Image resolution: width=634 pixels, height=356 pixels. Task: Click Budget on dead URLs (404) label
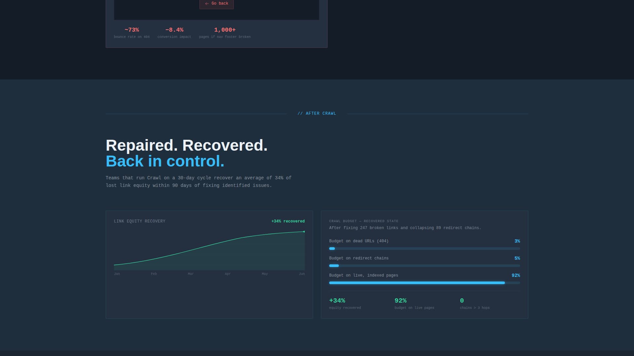pos(359,241)
